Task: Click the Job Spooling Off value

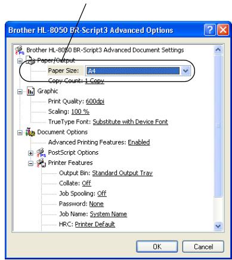Action: 102,194
